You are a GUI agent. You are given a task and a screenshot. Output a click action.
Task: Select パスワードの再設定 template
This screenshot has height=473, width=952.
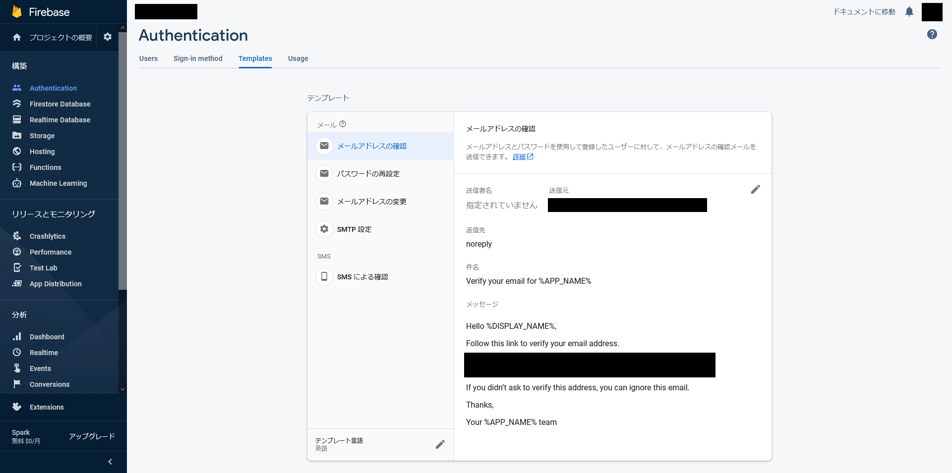click(368, 174)
